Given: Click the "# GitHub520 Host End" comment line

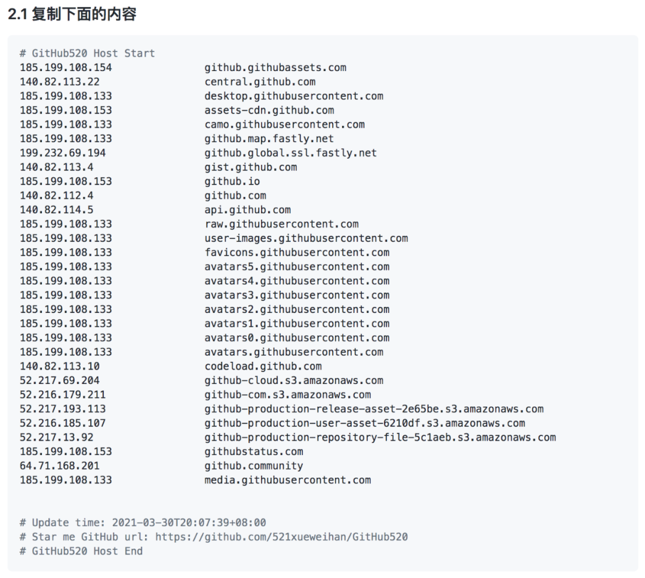Looking at the screenshot, I should (81, 551).
